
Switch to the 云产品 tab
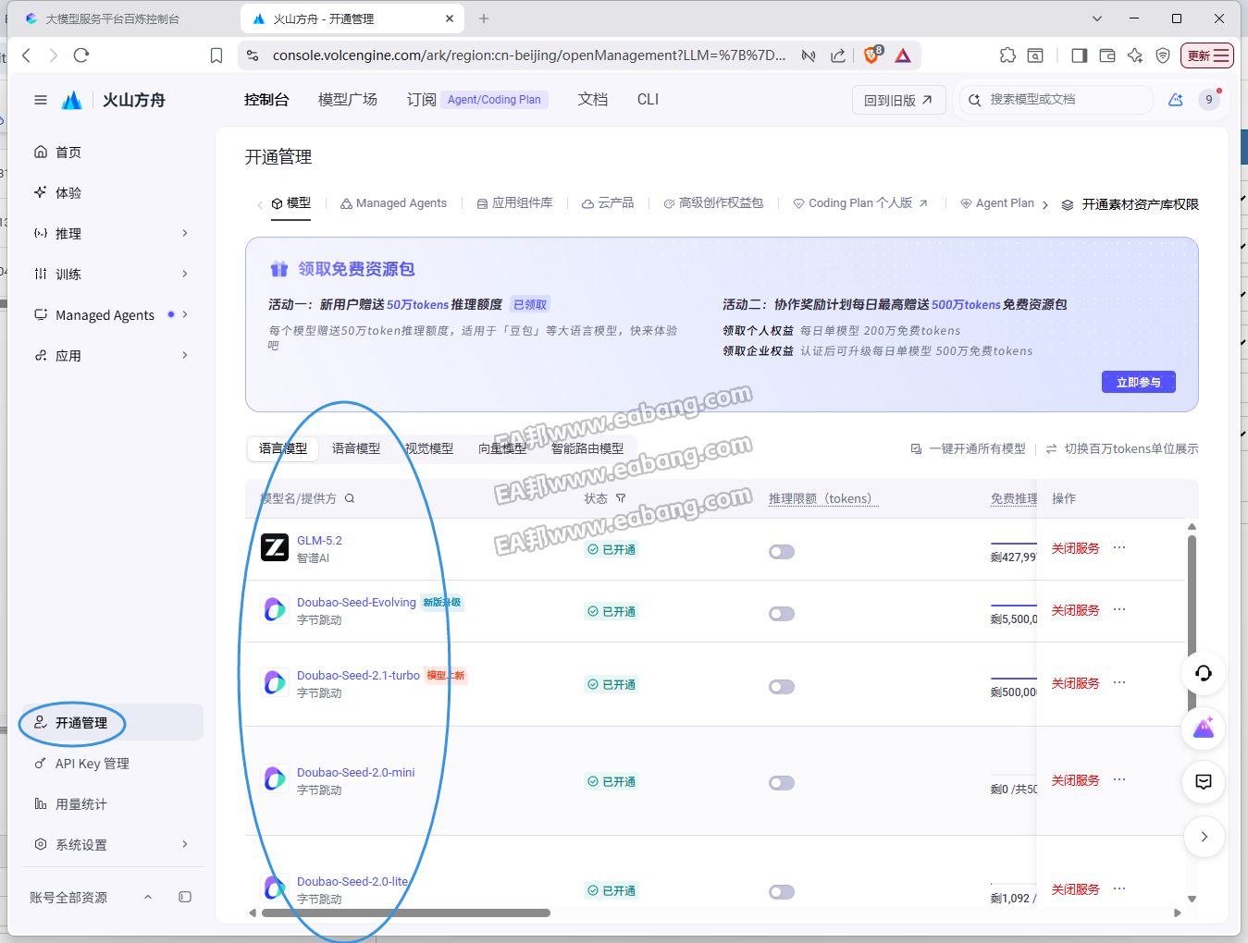tap(608, 203)
